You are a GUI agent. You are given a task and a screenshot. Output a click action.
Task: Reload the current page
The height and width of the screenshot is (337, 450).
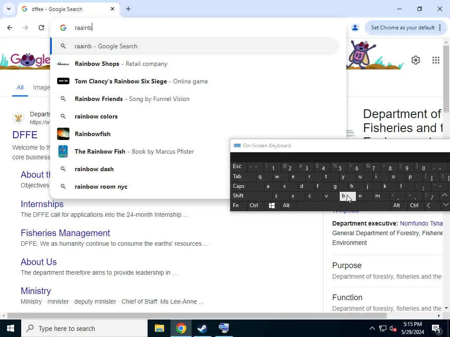click(x=41, y=28)
